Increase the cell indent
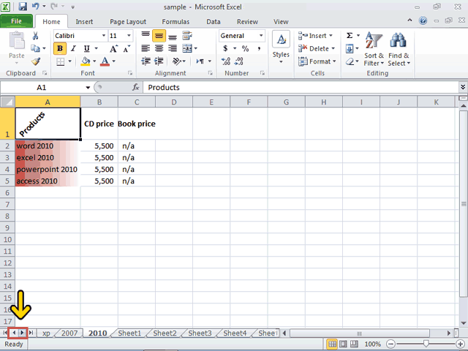Screen dimensions: 468x351 coord(159,61)
